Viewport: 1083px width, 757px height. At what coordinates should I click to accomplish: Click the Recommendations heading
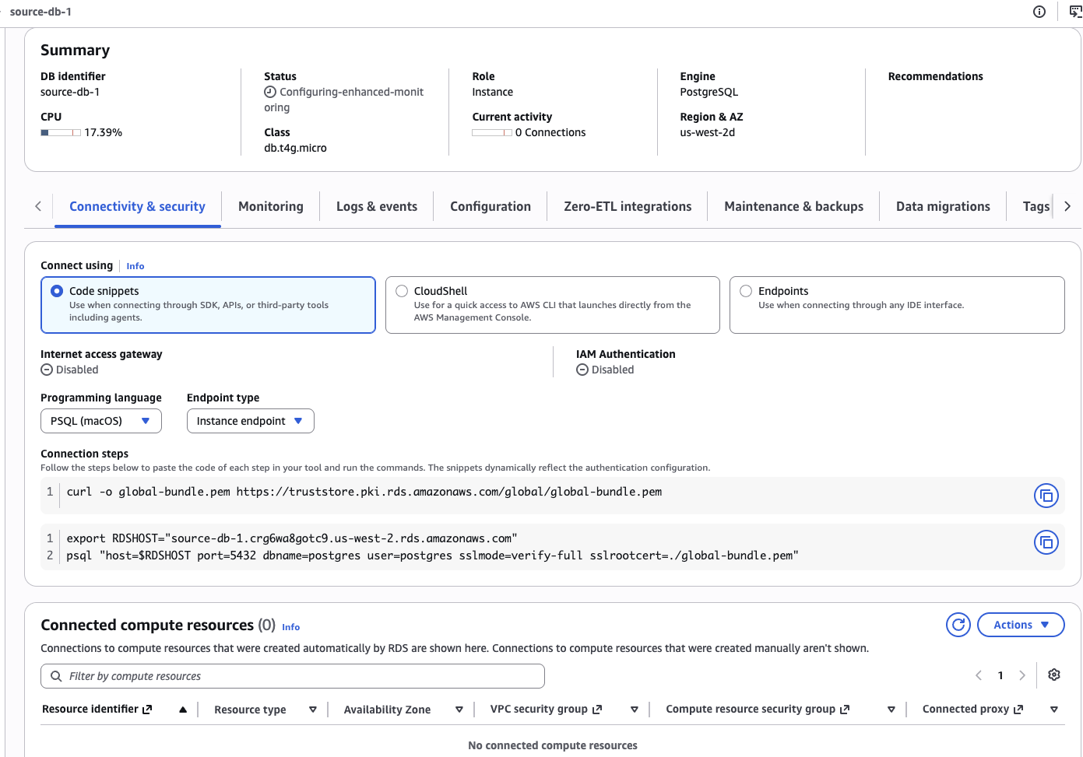click(x=935, y=76)
